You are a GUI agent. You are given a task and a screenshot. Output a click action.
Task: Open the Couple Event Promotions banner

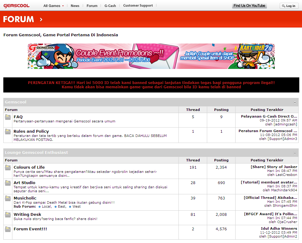[151, 56]
